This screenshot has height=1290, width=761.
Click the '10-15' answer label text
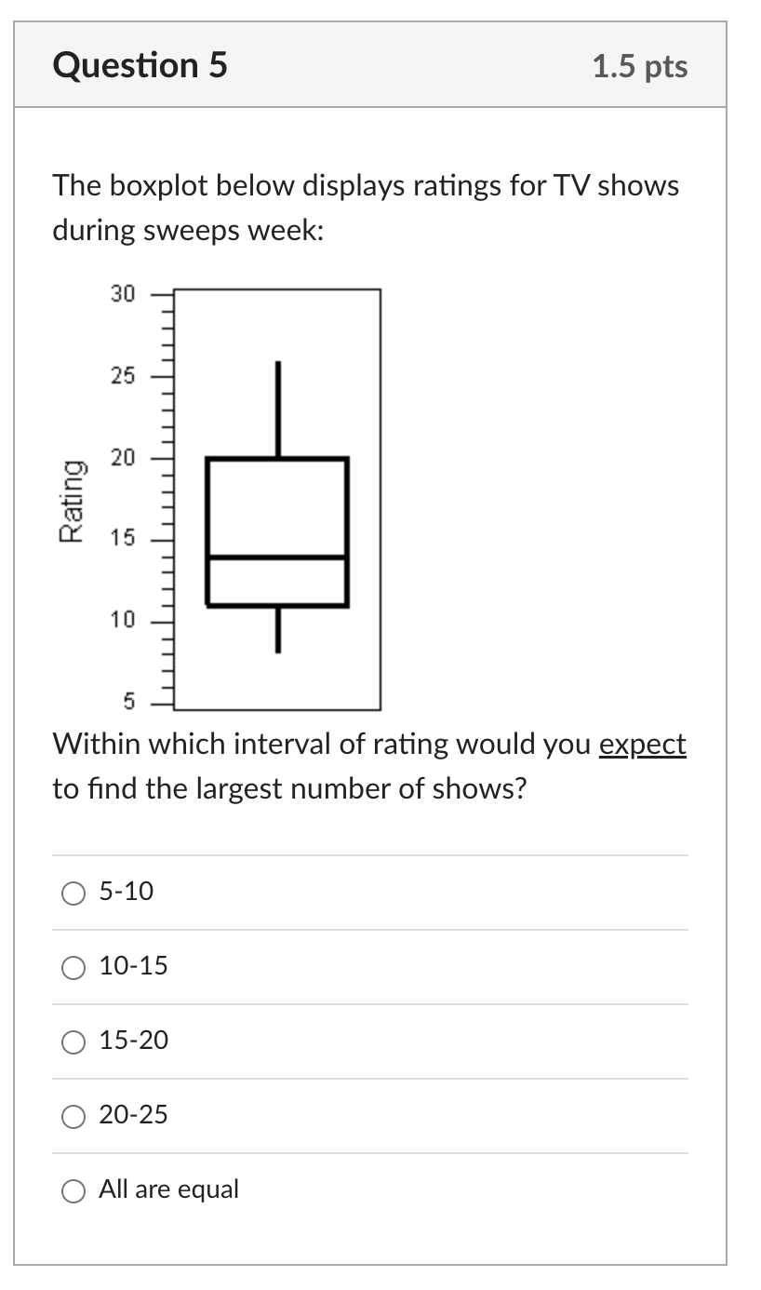(x=132, y=967)
